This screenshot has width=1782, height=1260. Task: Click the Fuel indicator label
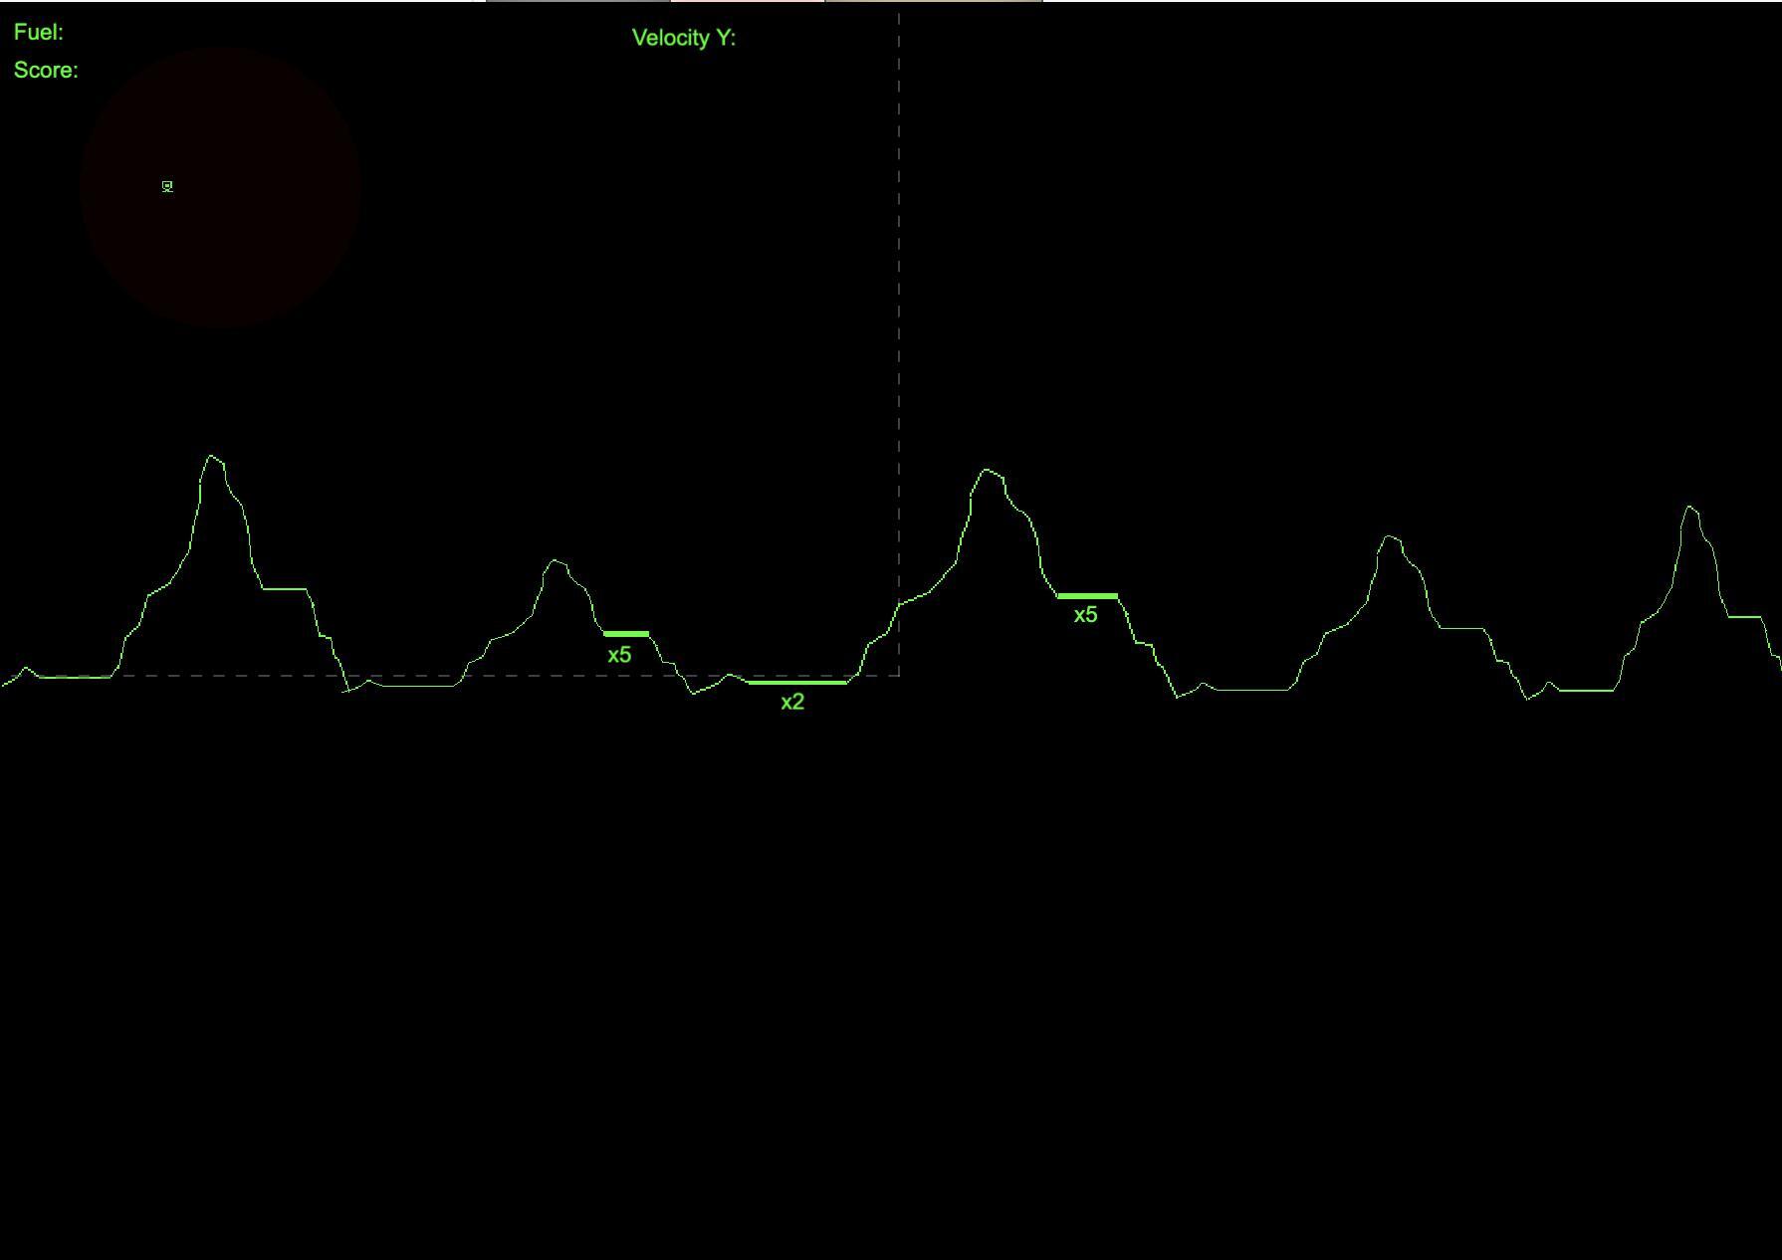37,31
